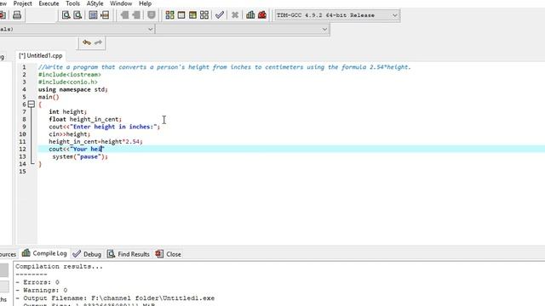Image resolution: width=545 pixels, height=306 pixels.
Task: Switch to the Compile Log tab
Action: point(44,253)
